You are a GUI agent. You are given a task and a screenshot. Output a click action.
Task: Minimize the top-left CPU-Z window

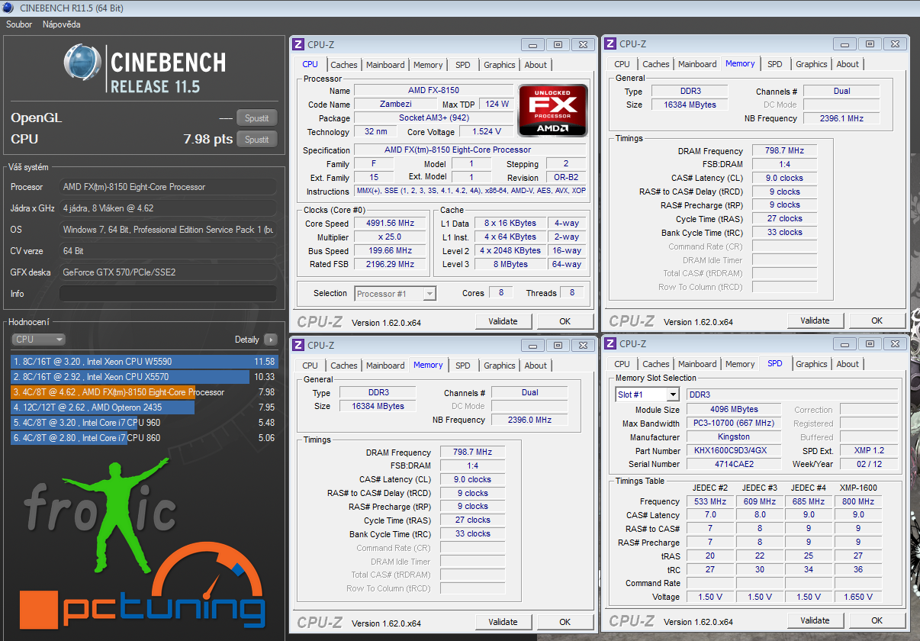pyautogui.click(x=532, y=45)
